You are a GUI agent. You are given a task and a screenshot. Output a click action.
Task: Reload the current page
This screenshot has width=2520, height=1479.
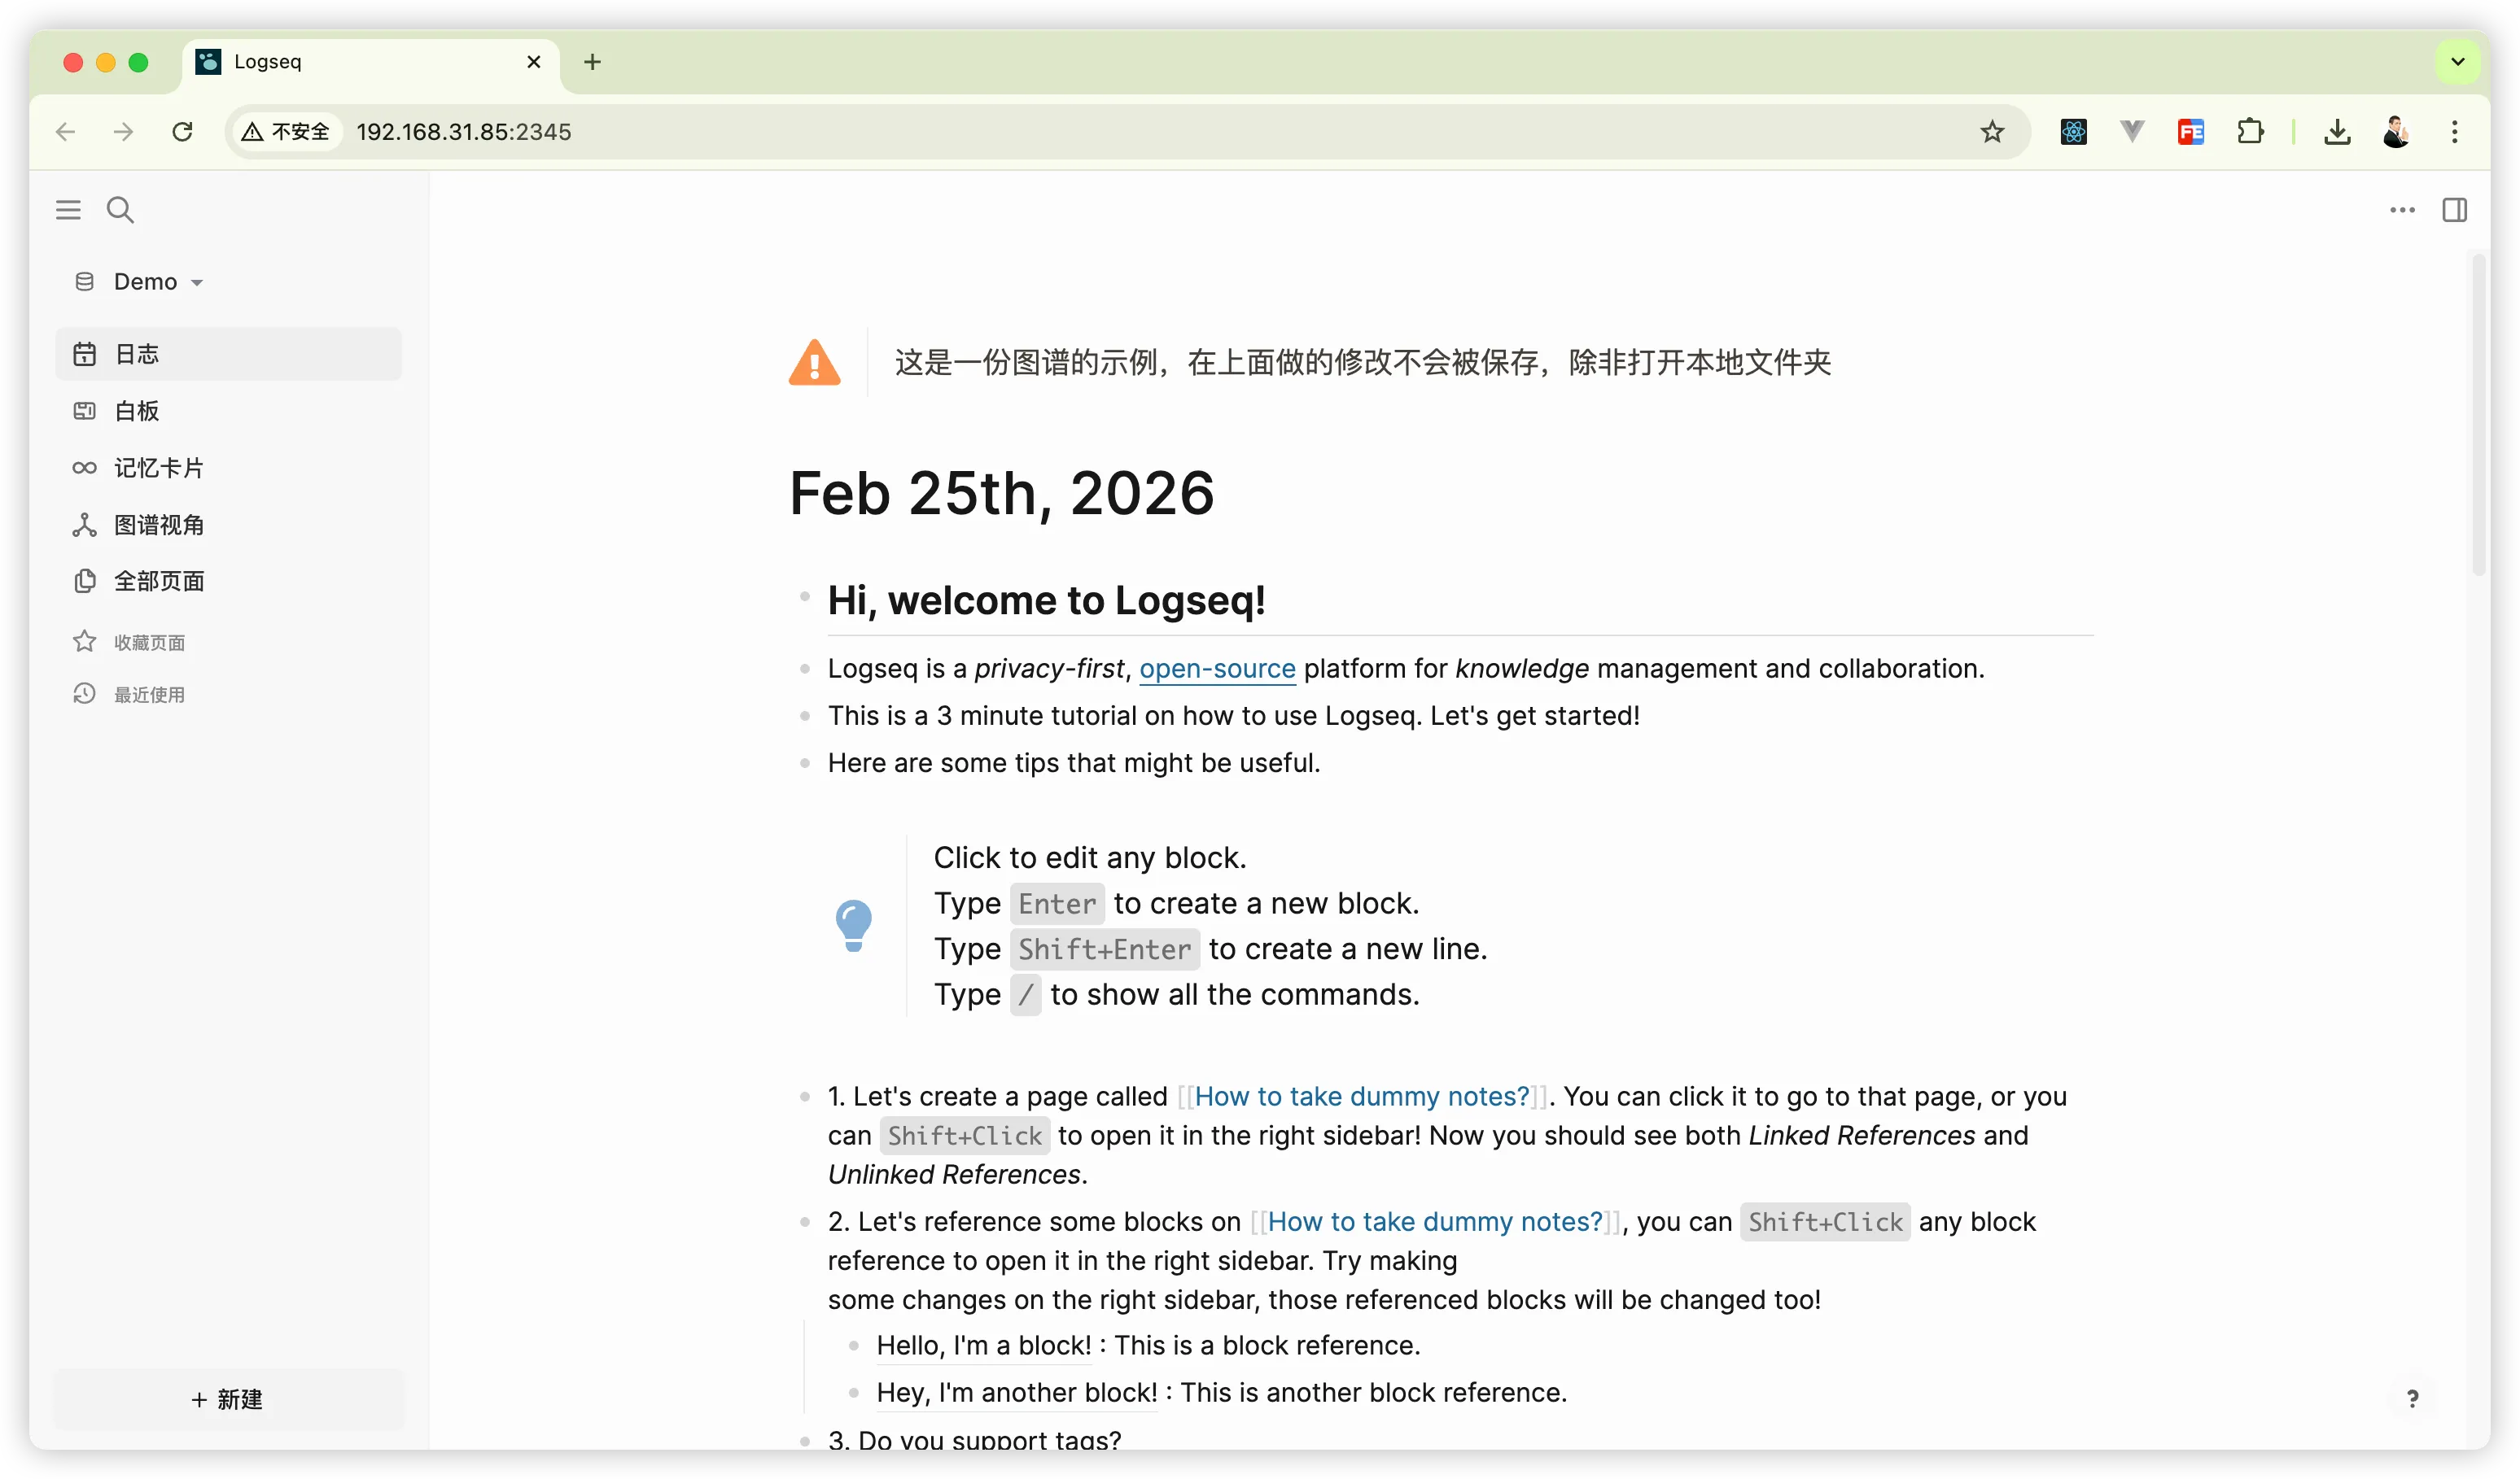[182, 132]
